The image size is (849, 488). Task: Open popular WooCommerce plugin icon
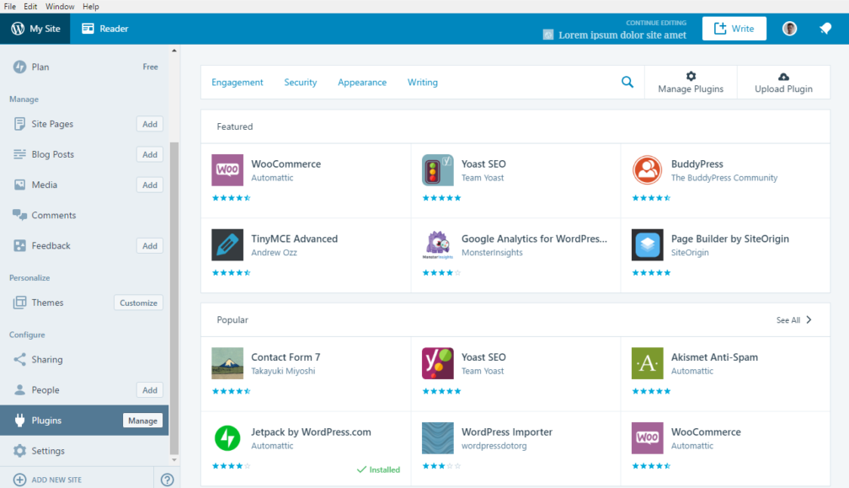(x=647, y=438)
